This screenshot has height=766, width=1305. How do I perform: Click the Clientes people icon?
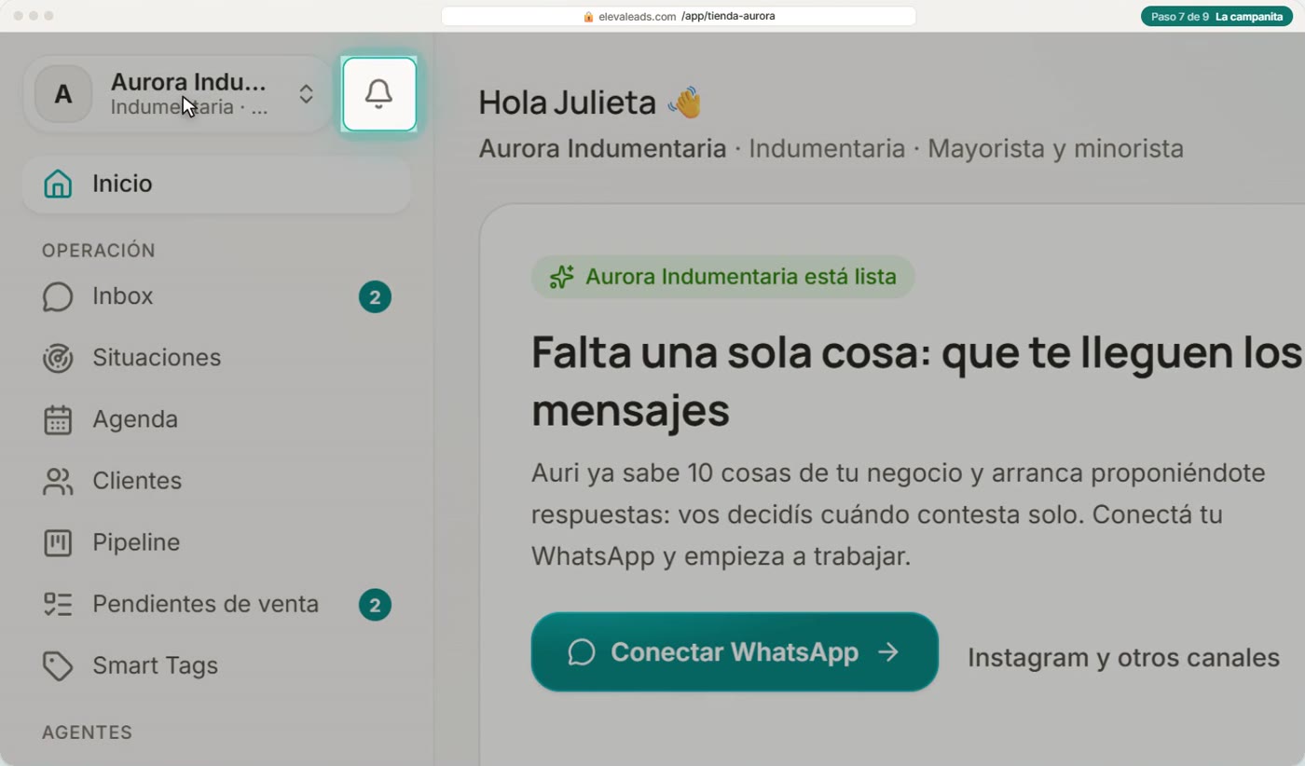[58, 481]
